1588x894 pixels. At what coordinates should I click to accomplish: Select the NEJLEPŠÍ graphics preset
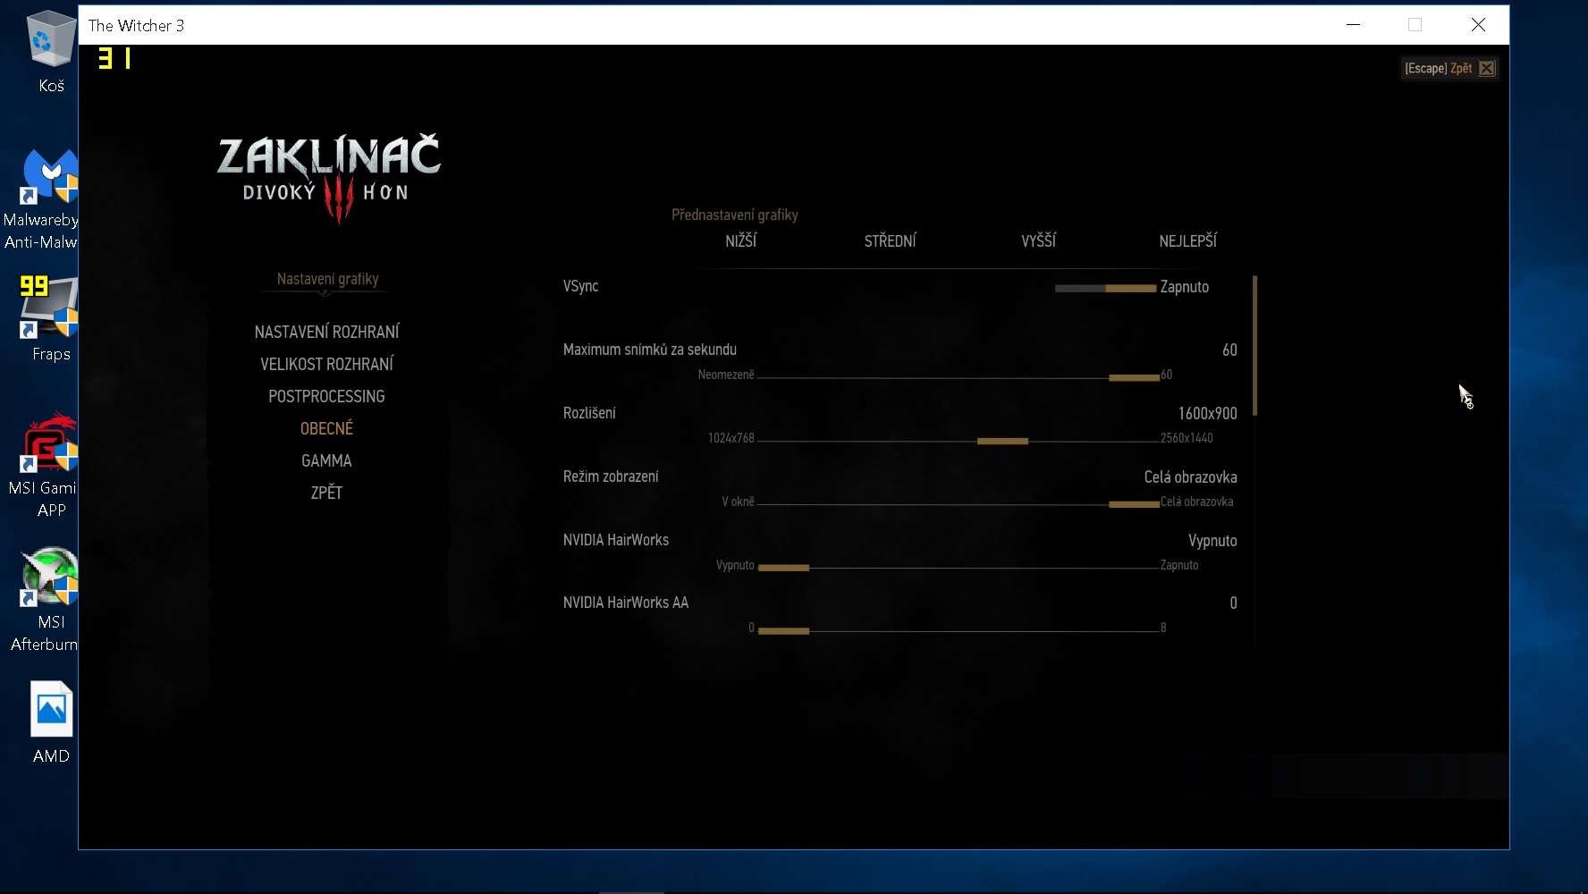(1187, 240)
